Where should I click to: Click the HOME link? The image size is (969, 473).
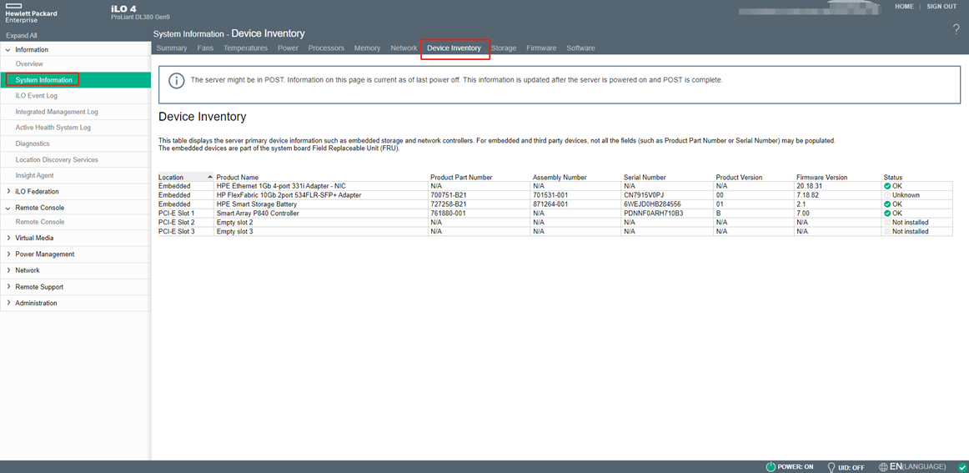pyautogui.click(x=904, y=6)
